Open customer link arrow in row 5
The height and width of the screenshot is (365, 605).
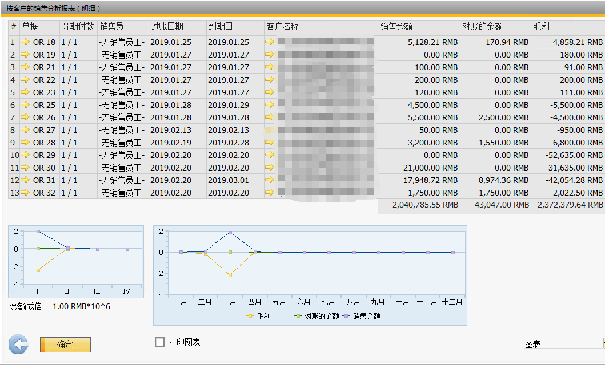click(270, 92)
